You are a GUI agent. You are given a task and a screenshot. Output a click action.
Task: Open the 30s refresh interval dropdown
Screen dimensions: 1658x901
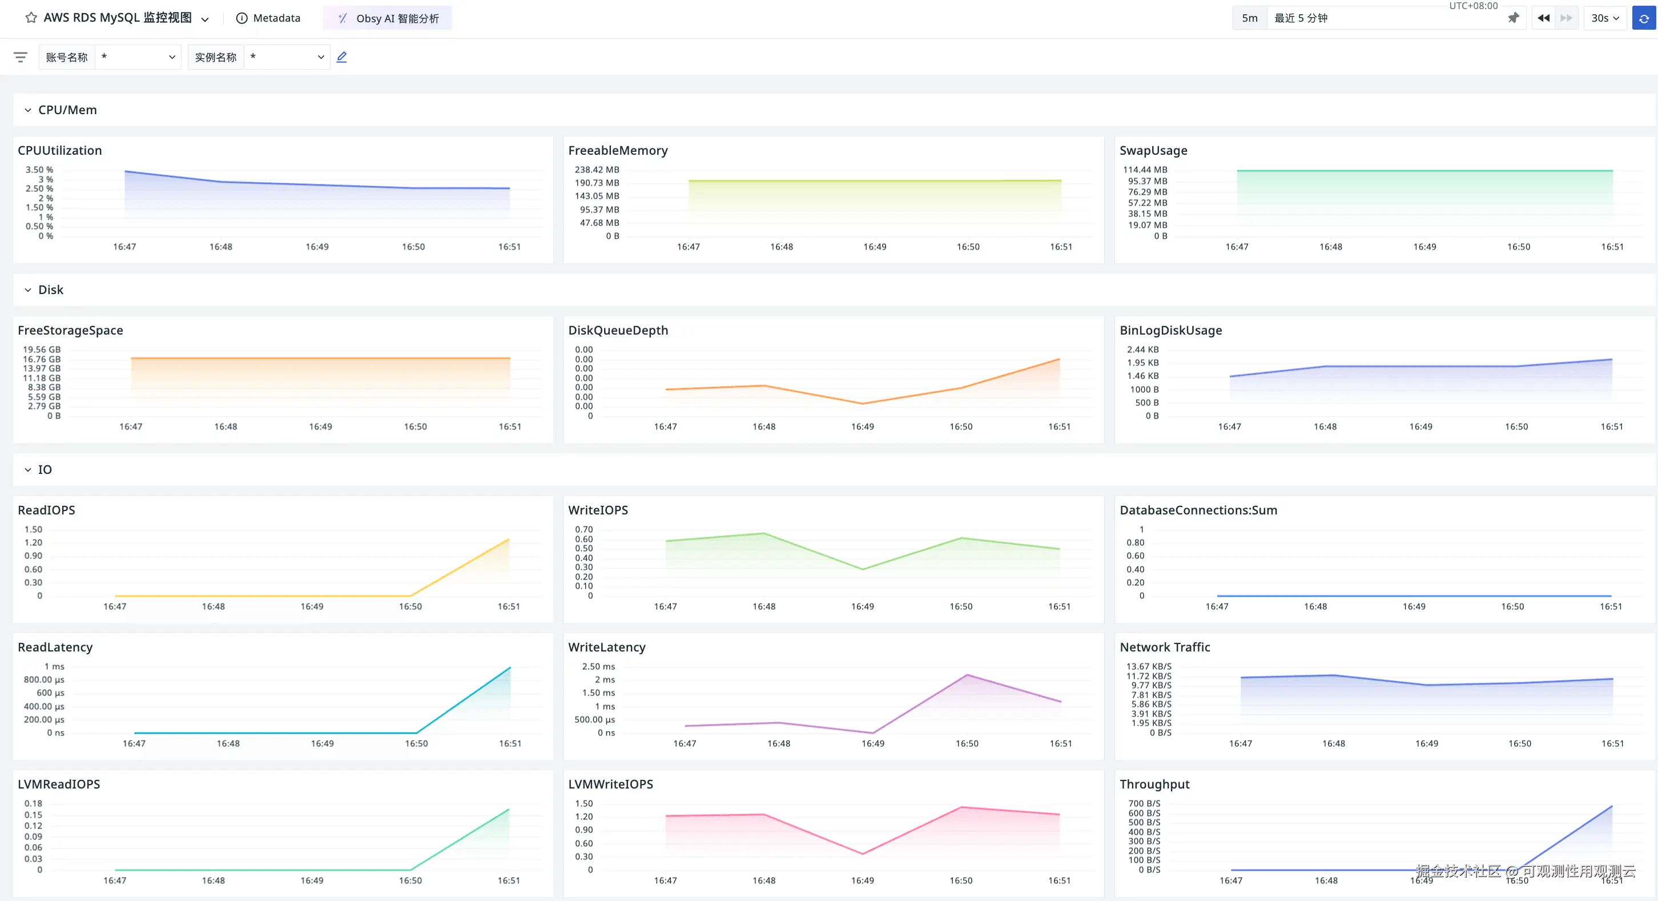[1604, 18]
